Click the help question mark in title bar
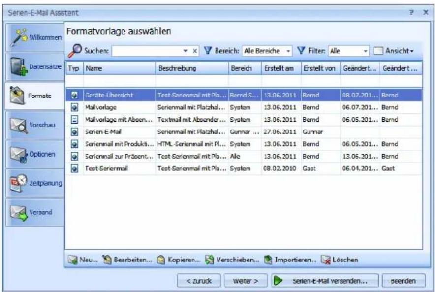Screen dimensions: 435x292 411,12
